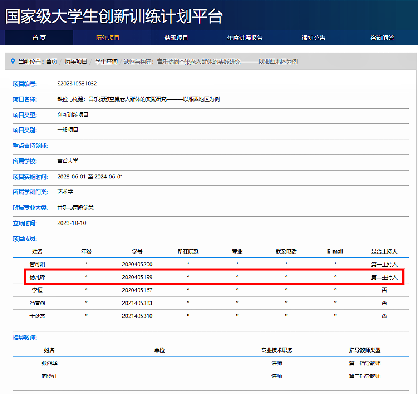Switch to the 历年项目 tab
Viewport: 418px width, 394px height.
pyautogui.click(x=108, y=38)
